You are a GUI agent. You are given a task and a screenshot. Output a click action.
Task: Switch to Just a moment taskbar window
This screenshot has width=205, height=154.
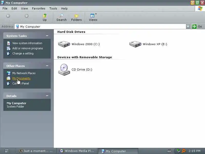click(36, 151)
